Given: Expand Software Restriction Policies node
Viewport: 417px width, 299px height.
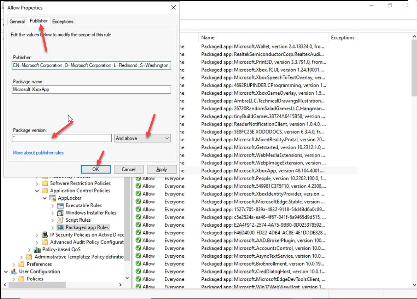Looking at the screenshot, I should pyautogui.click(x=37, y=184).
